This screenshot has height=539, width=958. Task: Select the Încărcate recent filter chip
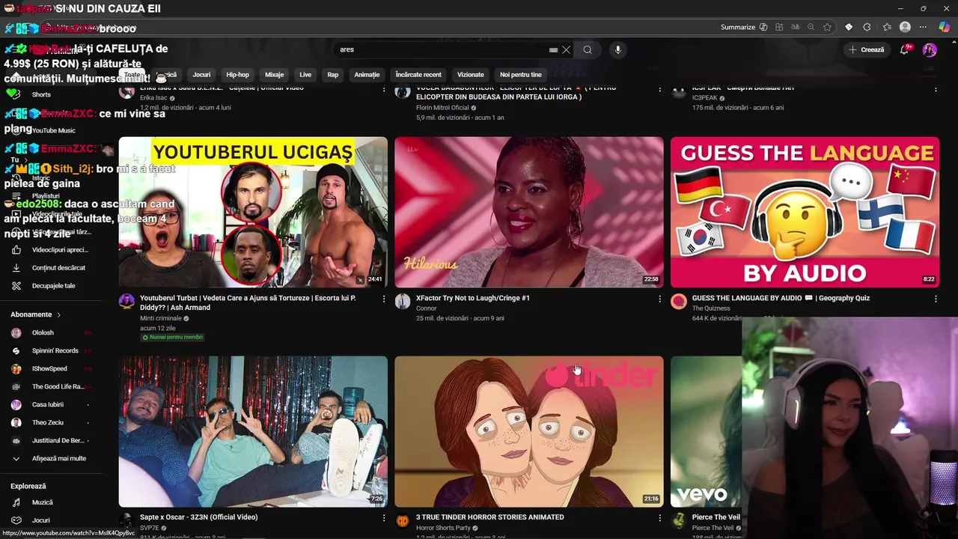[418, 75]
